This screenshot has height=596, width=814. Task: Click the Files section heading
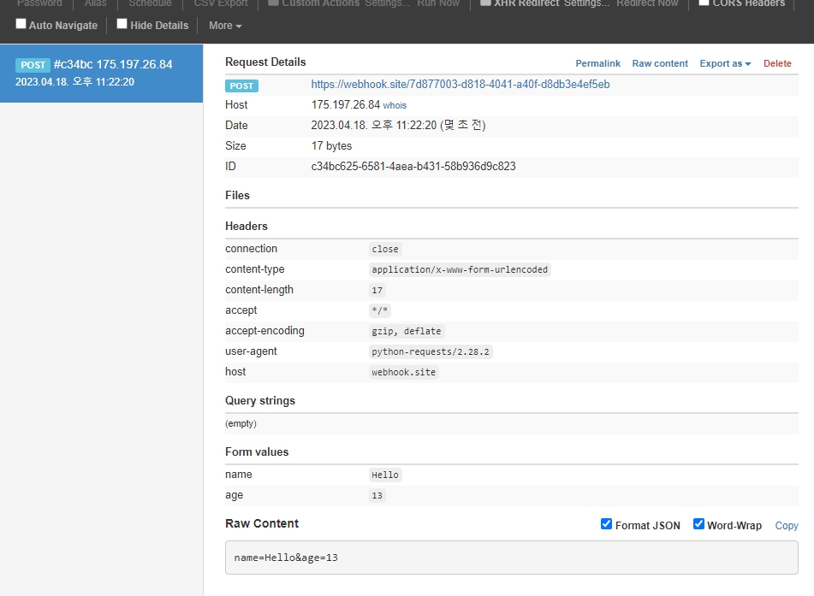237,196
